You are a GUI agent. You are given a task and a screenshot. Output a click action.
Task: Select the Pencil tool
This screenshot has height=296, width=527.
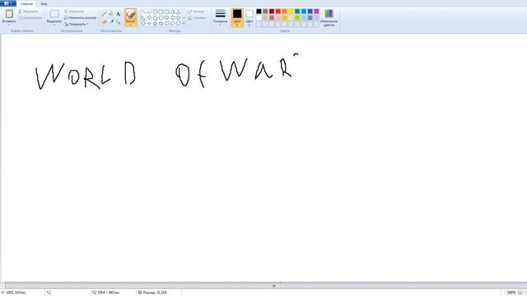point(105,14)
